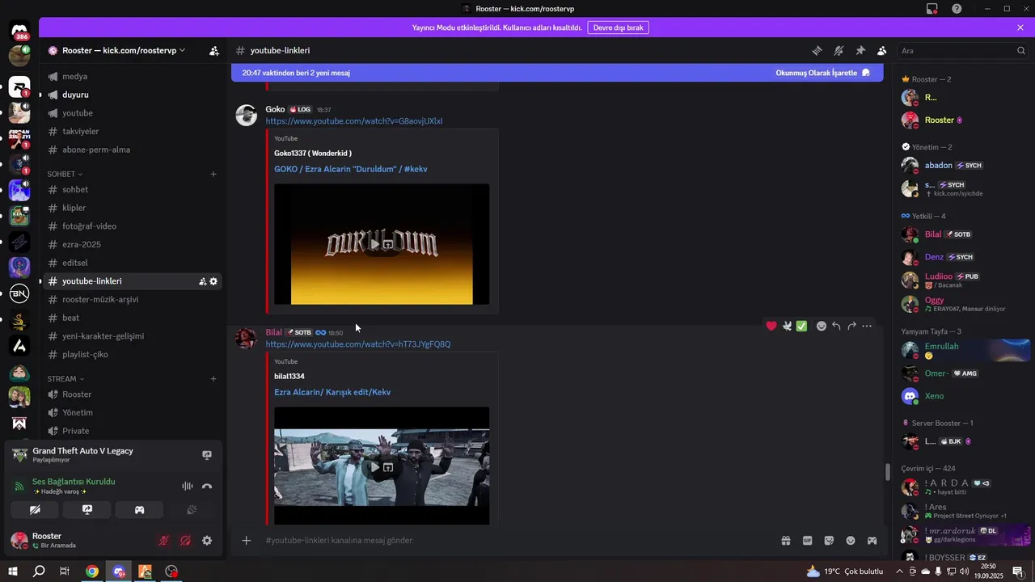1035x582 pixels.
Task: Open soundboard in voice panel
Action: pos(192,510)
